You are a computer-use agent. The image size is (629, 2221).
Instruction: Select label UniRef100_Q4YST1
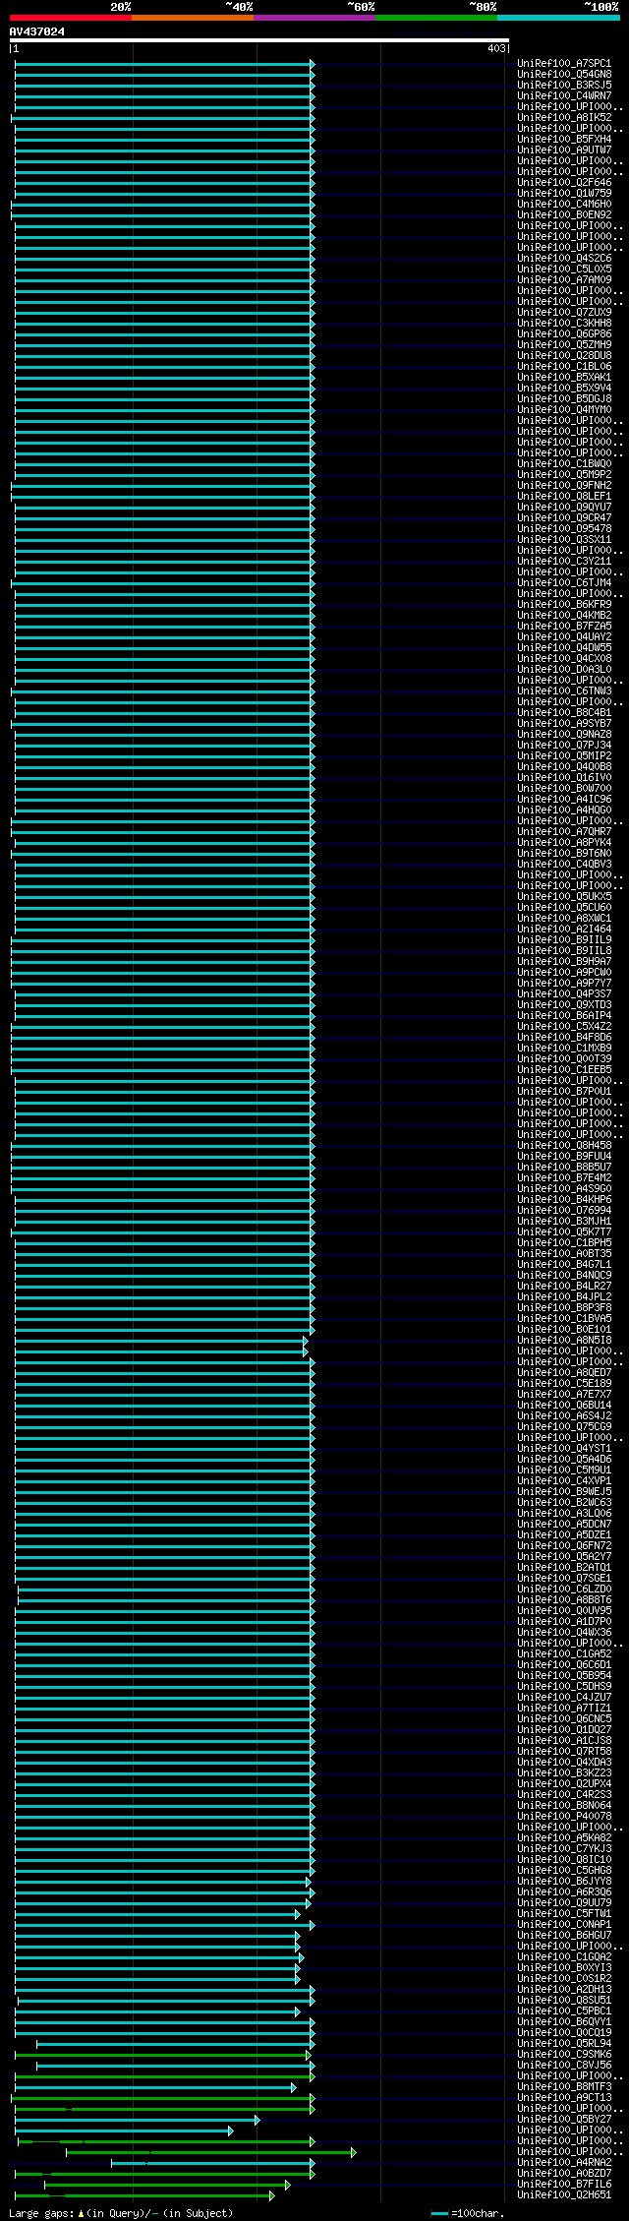(x=564, y=1448)
